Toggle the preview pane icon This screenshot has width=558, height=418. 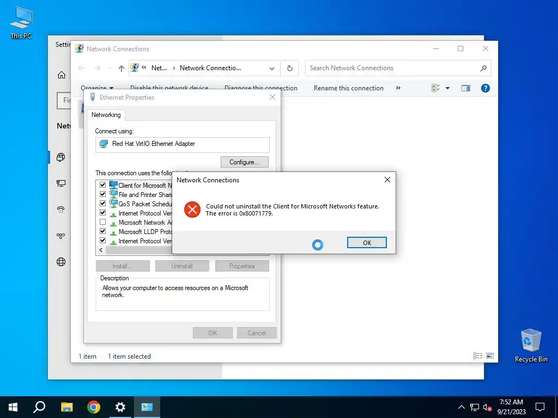pyautogui.click(x=465, y=88)
